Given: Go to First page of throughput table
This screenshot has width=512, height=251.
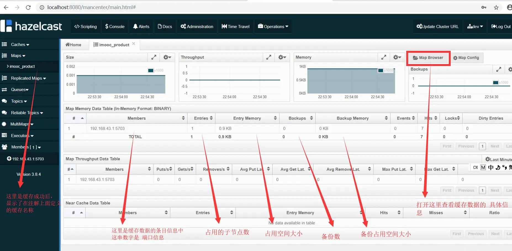Looking at the screenshot, I should pyautogui.click(x=447, y=191).
